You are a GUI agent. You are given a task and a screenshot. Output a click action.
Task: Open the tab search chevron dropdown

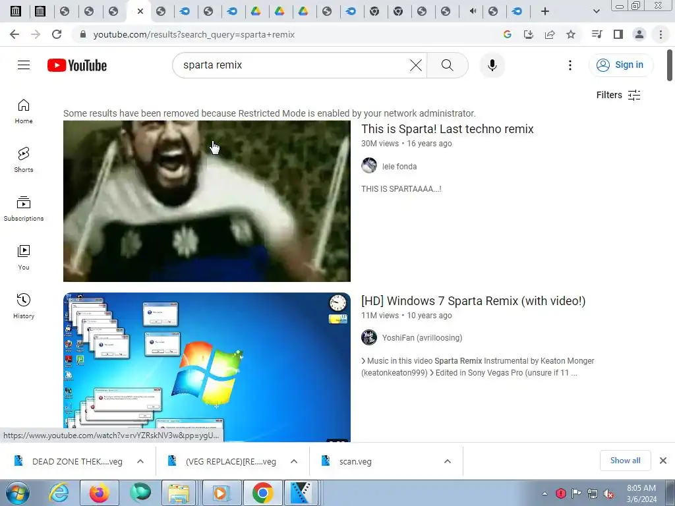(596, 11)
